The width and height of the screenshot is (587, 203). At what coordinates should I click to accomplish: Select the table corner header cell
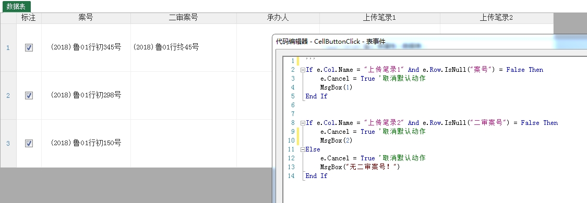click(x=8, y=18)
